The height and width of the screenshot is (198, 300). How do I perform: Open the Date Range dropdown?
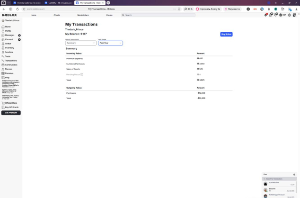click(110, 43)
